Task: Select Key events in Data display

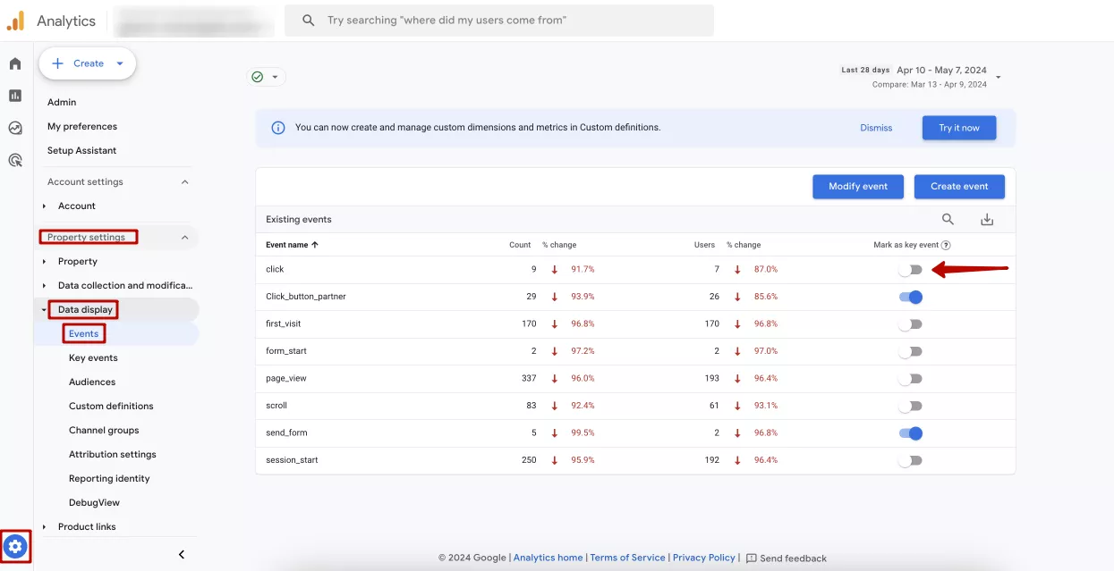Action: click(93, 358)
